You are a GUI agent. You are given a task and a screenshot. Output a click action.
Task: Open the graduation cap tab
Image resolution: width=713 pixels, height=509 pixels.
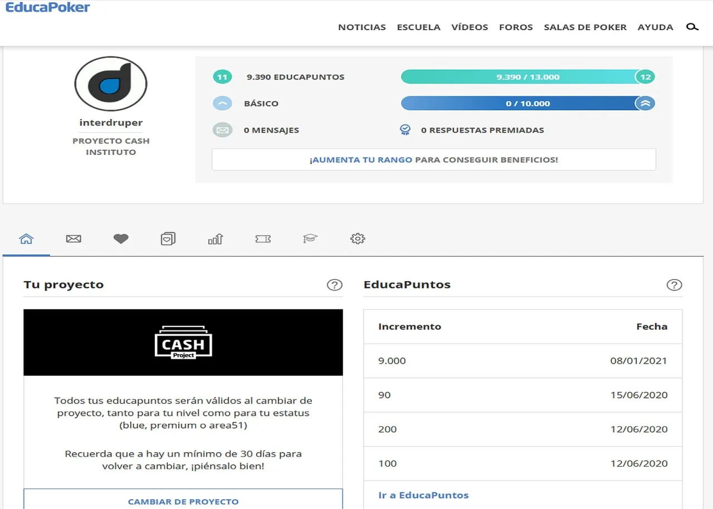[x=310, y=239]
